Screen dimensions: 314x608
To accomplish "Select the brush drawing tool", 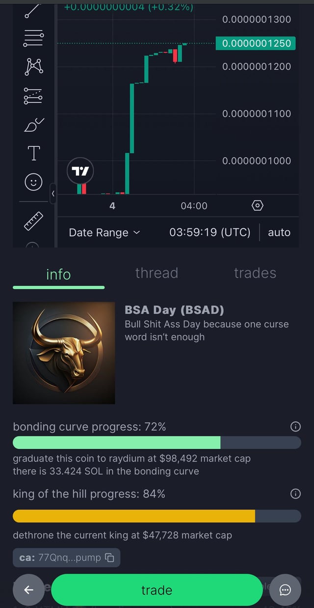I will pos(33,125).
